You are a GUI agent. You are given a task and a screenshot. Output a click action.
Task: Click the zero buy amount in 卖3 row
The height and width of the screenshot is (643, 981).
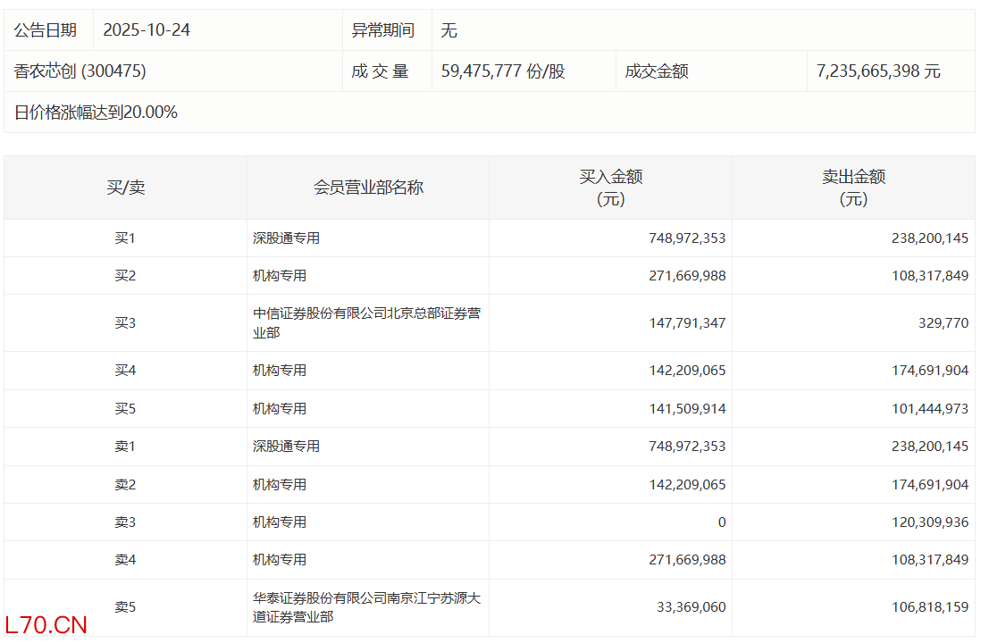tap(721, 522)
